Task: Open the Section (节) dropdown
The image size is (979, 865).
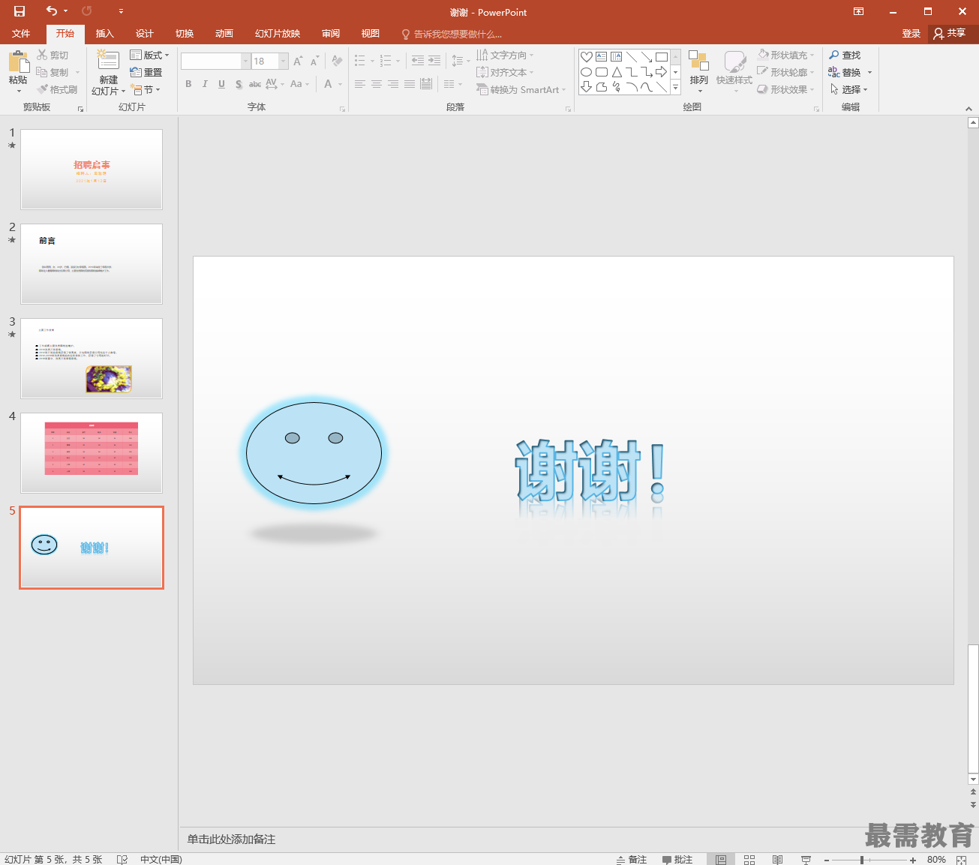Action: pyautogui.click(x=145, y=89)
